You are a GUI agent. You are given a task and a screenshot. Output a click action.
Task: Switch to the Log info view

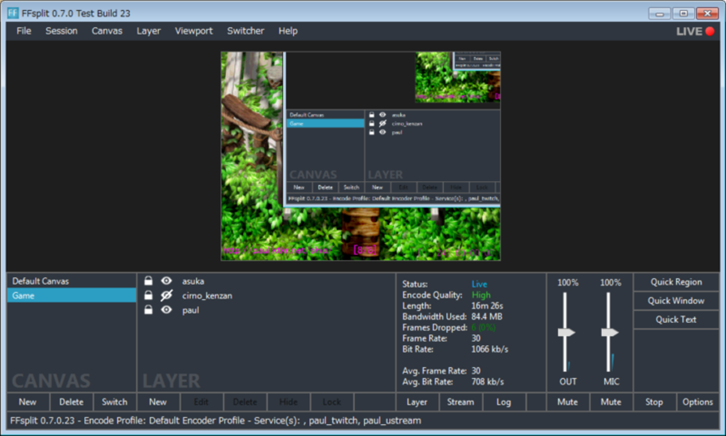point(503,402)
